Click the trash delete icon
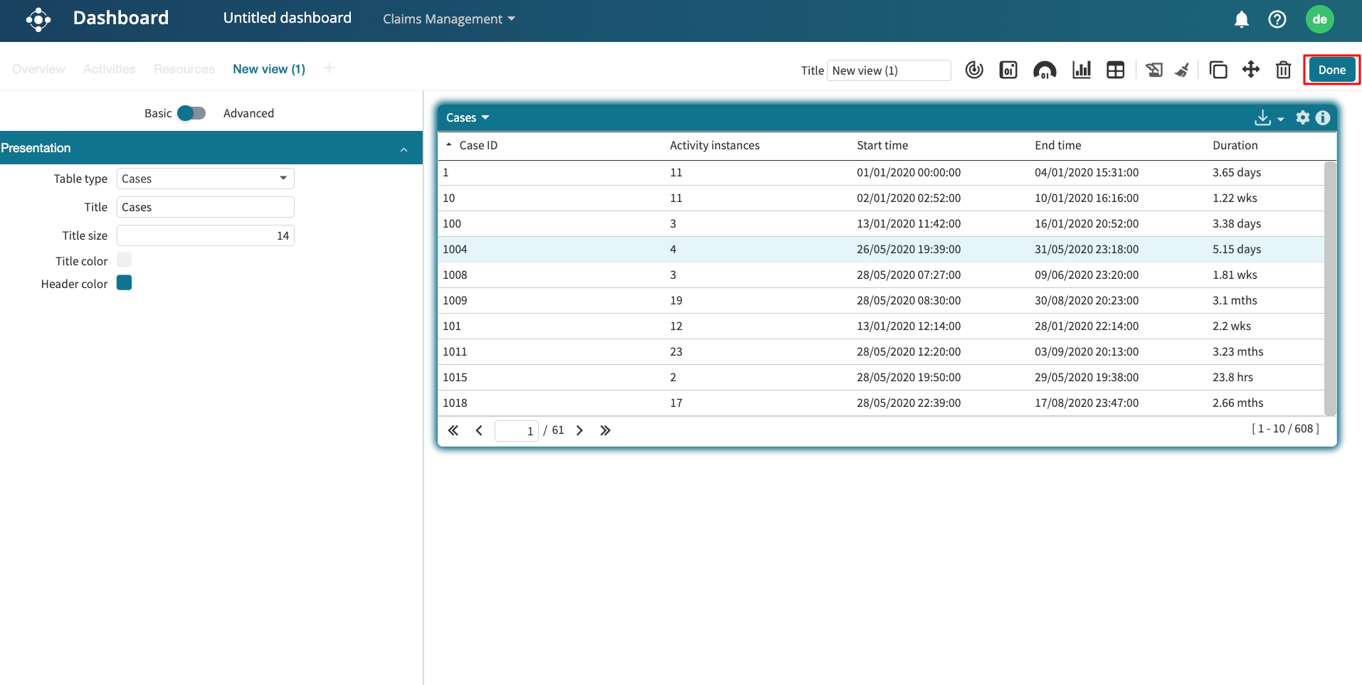The width and height of the screenshot is (1362, 685). 1283,70
